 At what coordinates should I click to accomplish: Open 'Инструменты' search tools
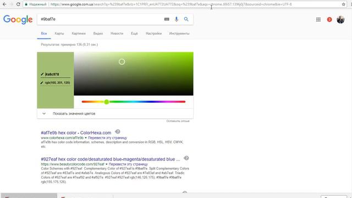click(x=179, y=34)
